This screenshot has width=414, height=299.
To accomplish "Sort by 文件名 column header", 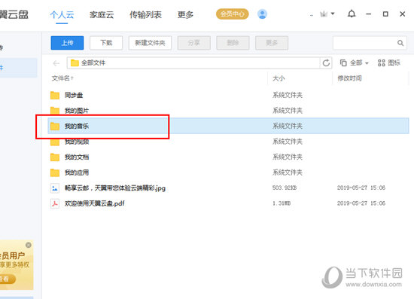I will [x=62, y=78].
